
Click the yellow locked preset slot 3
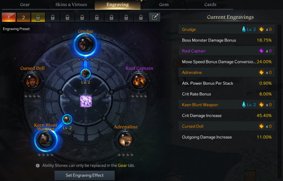click(38, 17)
